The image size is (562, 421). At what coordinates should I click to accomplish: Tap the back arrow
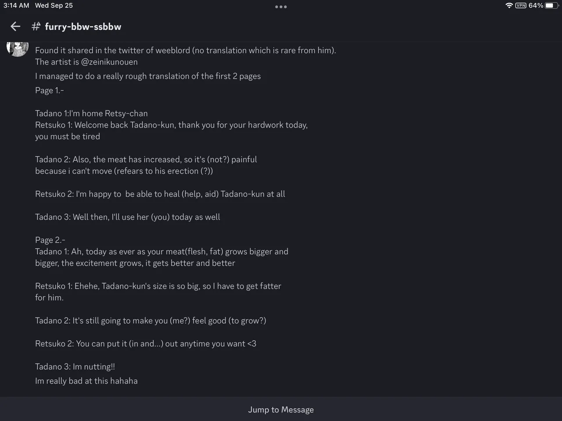pos(15,27)
